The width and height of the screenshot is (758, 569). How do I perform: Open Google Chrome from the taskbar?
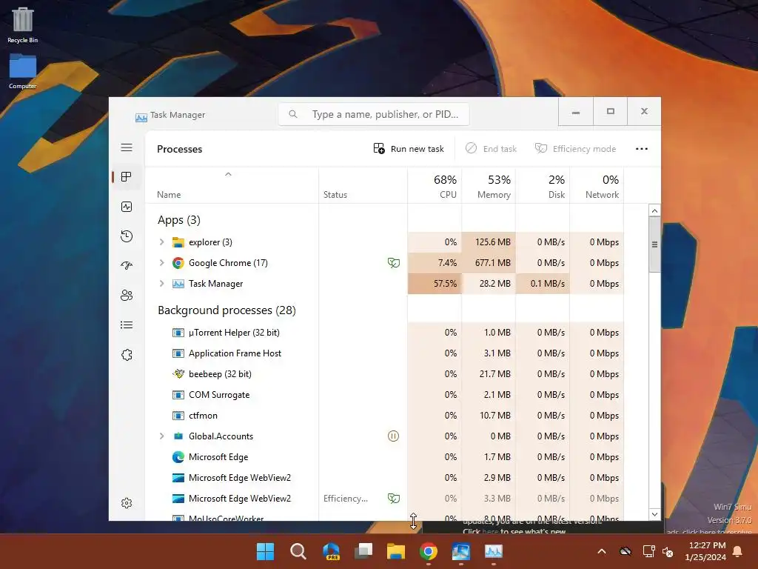(429, 551)
